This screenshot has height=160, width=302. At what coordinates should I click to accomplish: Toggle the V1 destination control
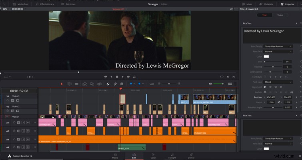[x=8, y=117]
